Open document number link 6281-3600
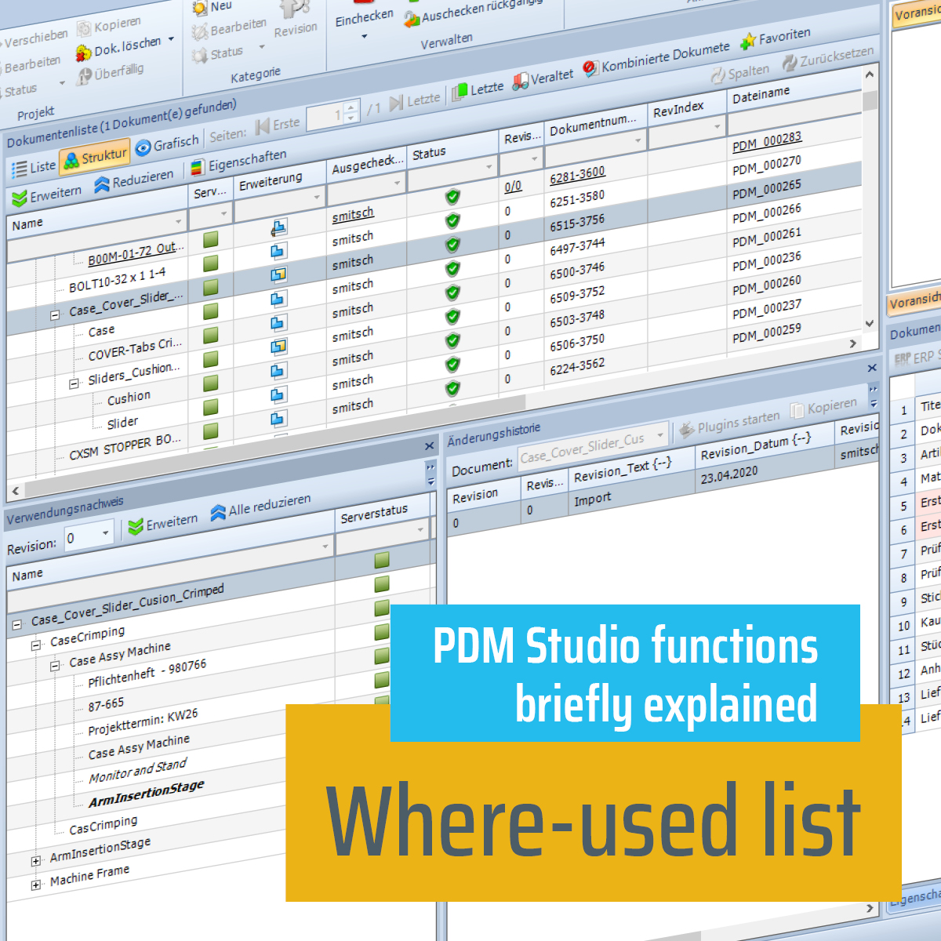 [577, 175]
